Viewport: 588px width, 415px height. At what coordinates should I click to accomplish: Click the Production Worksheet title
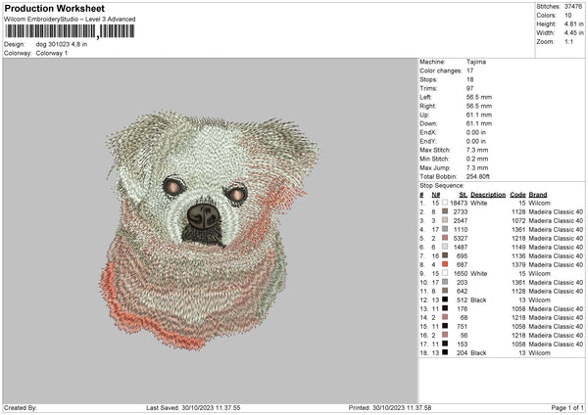(55, 8)
